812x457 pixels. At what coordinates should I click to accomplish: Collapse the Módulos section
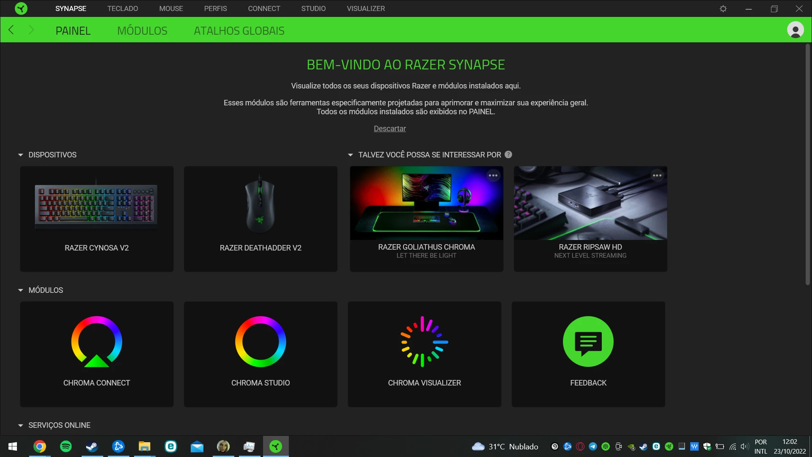pos(20,290)
